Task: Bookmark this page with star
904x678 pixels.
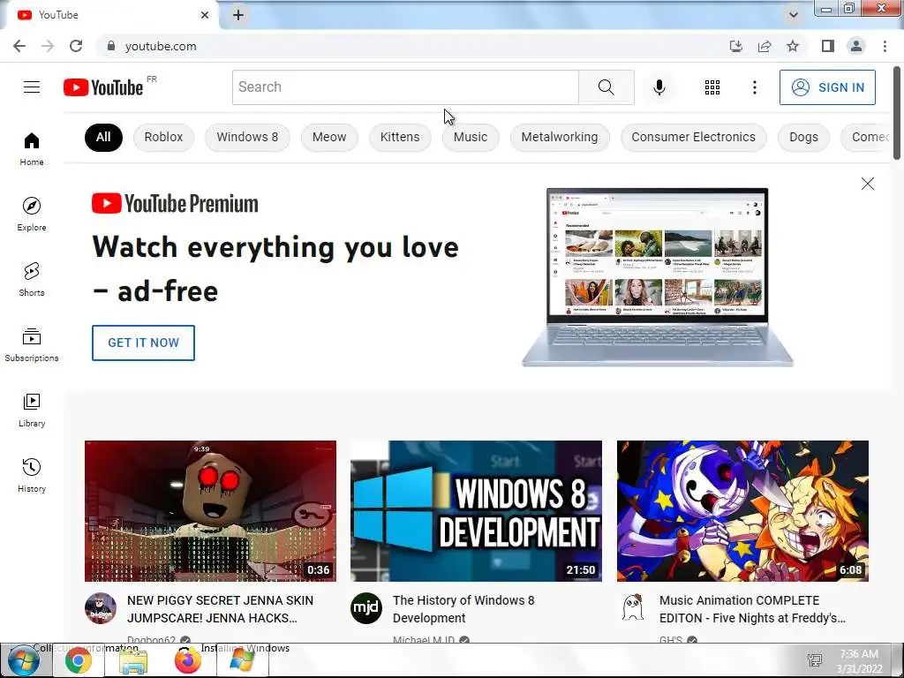Action: [794, 46]
